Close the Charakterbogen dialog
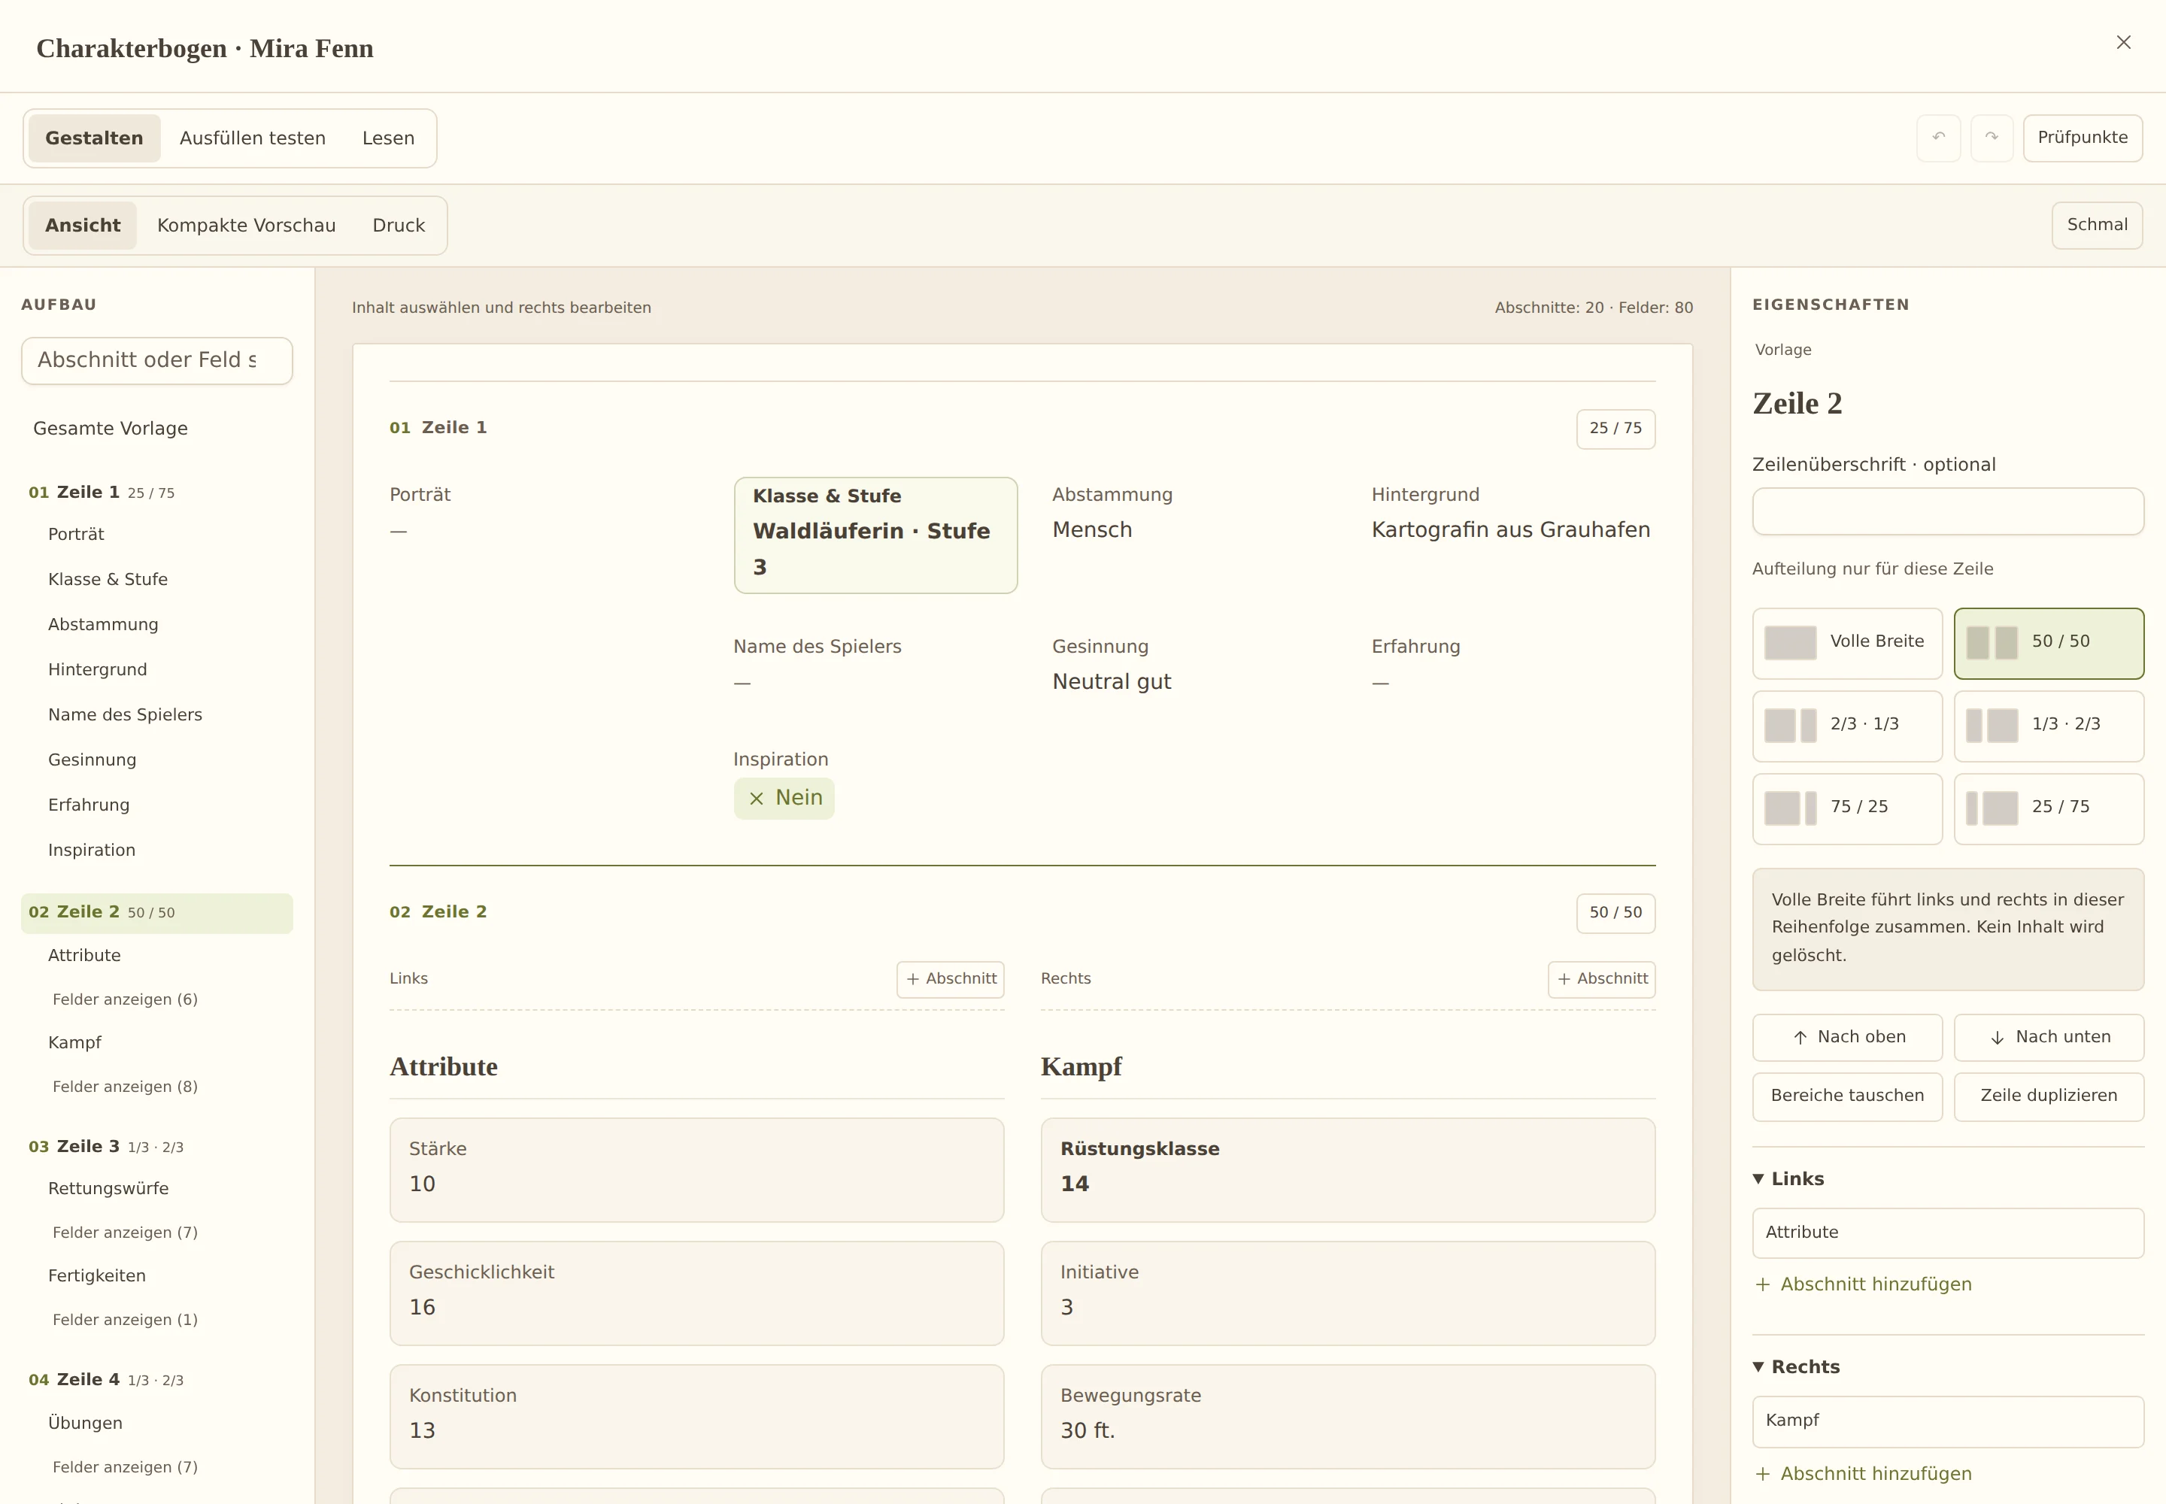The image size is (2166, 1504). coord(2122,42)
